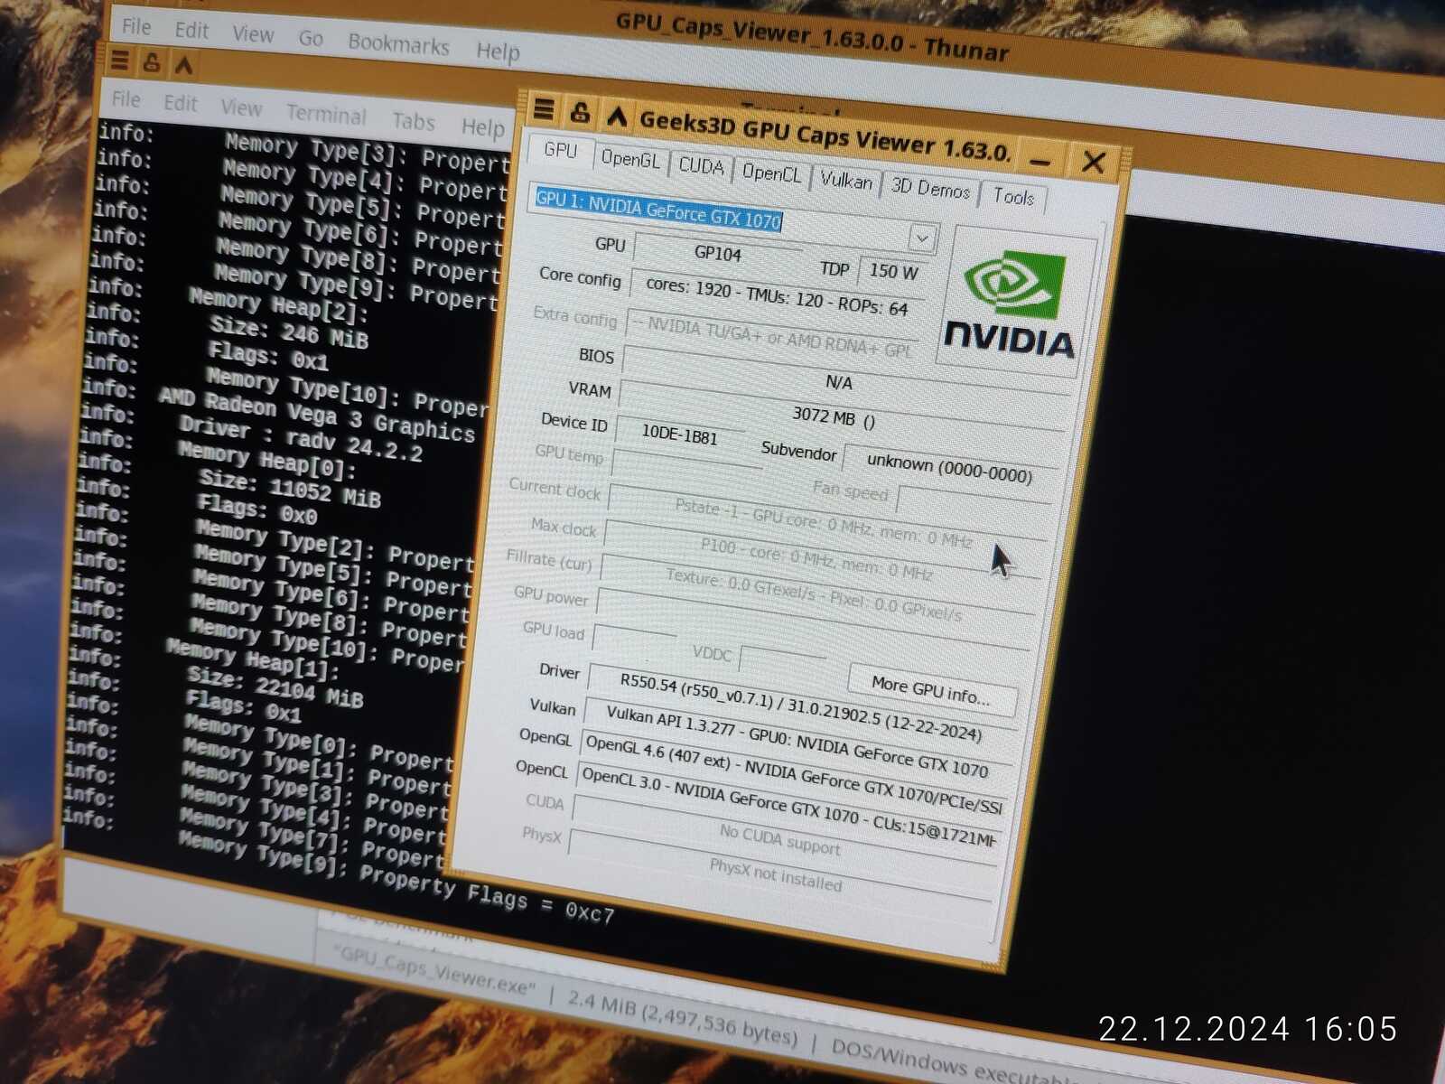Click the lock icon in GPU Caps Viewer title bar
Screen dimensions: 1445x1084
[x=580, y=113]
